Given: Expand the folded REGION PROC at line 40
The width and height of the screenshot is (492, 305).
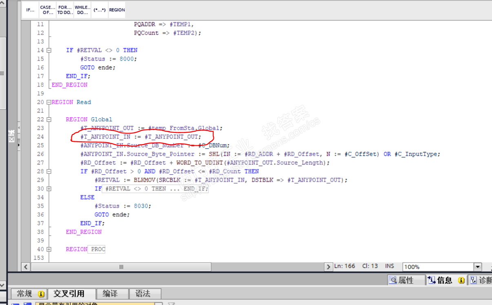Looking at the screenshot, I should coord(49,249).
